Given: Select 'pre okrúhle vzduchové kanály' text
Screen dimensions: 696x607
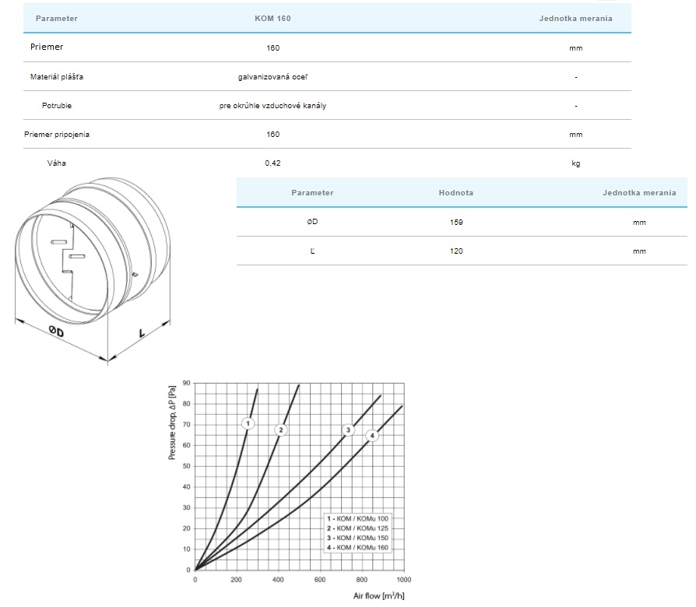Looking at the screenshot, I should (272, 105).
